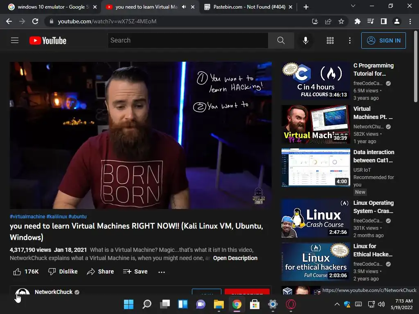
Task: Open Chrome three-dot menu
Action: click(x=410, y=21)
